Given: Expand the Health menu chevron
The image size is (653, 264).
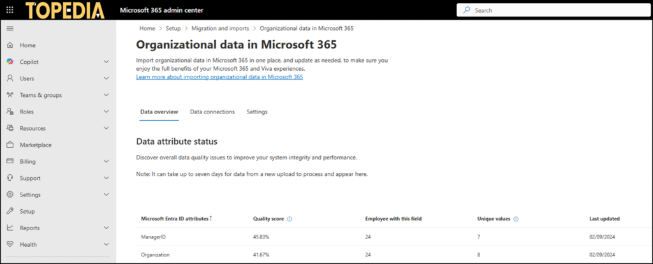Looking at the screenshot, I should click(106, 244).
